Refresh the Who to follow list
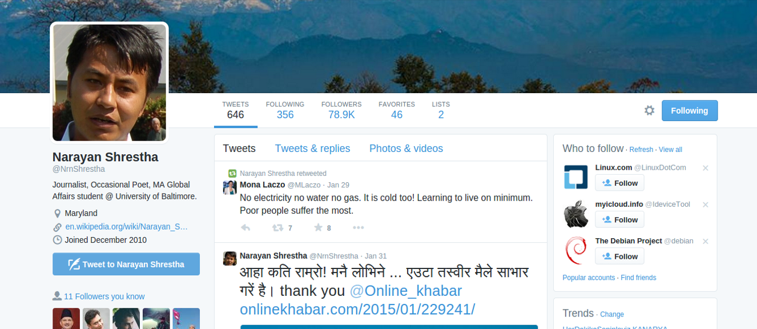Screen dimensions: 757x329 coord(641,150)
